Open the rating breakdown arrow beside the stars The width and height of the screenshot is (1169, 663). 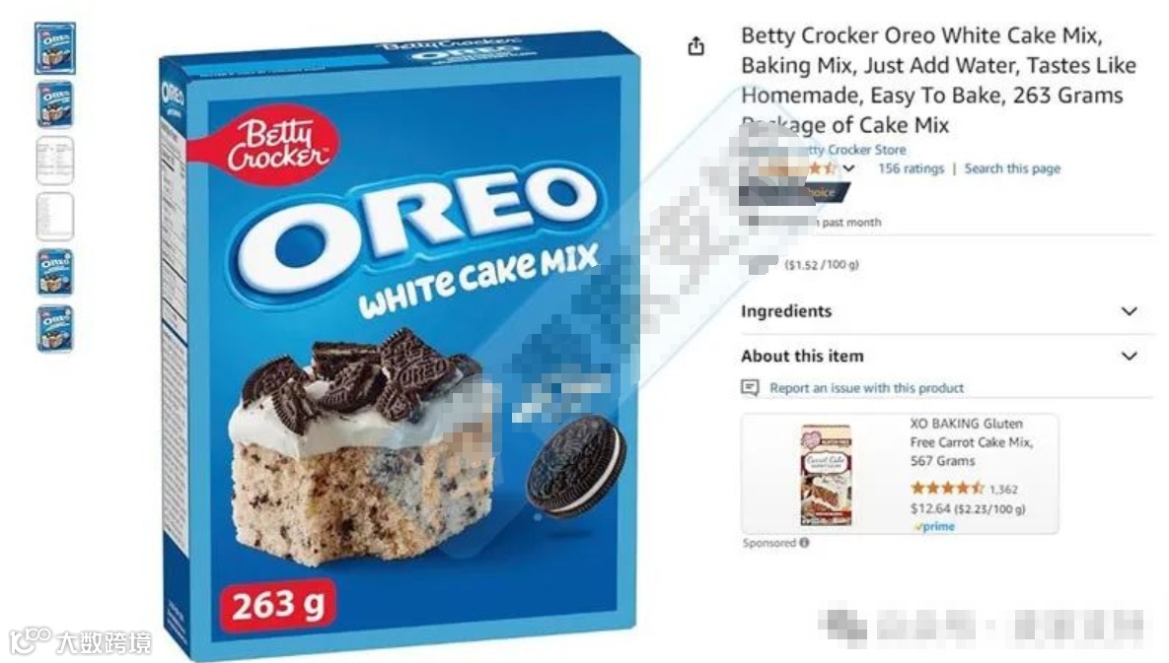(x=848, y=168)
